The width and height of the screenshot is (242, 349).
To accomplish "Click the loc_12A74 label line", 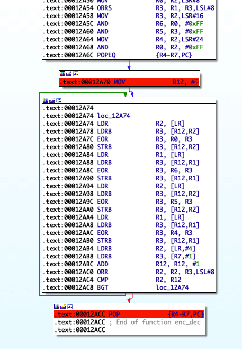I will [x=86, y=116].
